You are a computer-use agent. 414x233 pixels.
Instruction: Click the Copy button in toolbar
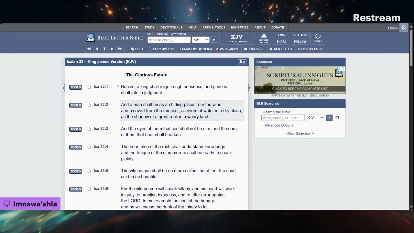point(137,49)
